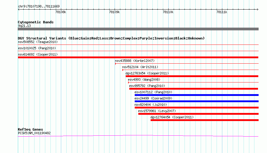Select the 9q21.13 band label

coord(24,26)
